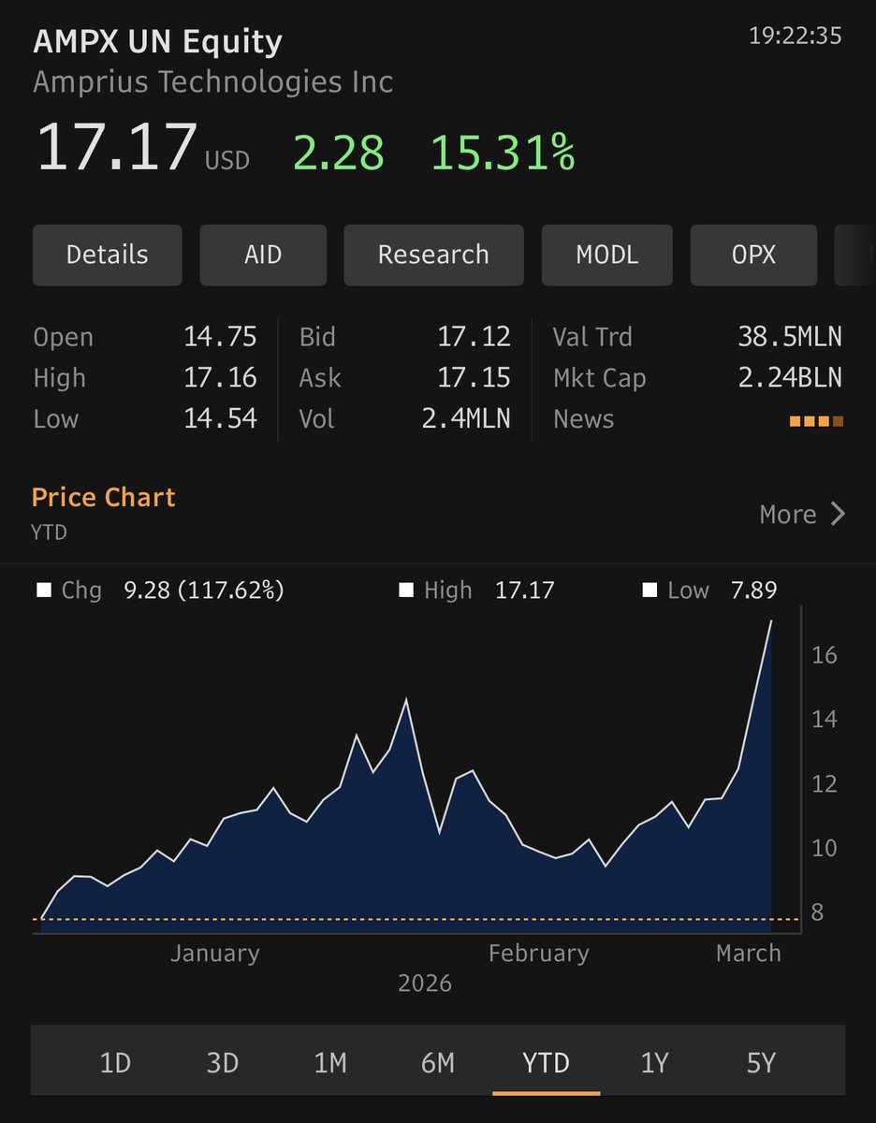
Task: Tap the Low legend square marker
Action: click(x=650, y=591)
